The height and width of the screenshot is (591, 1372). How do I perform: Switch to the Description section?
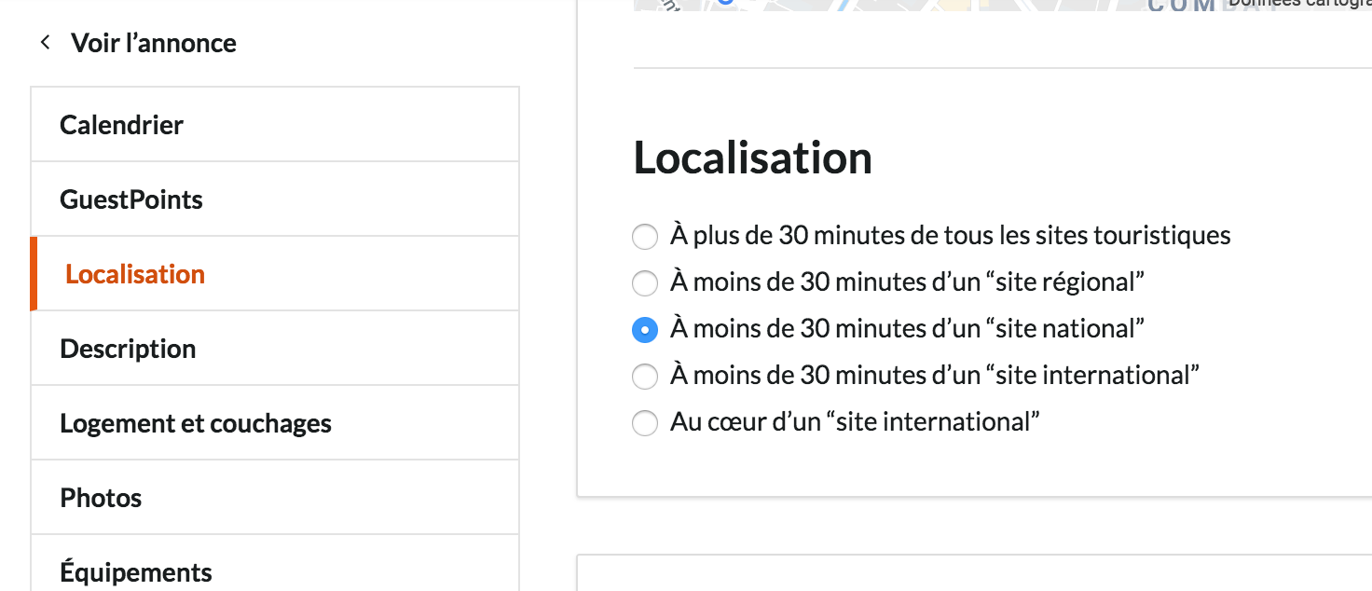[x=128, y=348]
